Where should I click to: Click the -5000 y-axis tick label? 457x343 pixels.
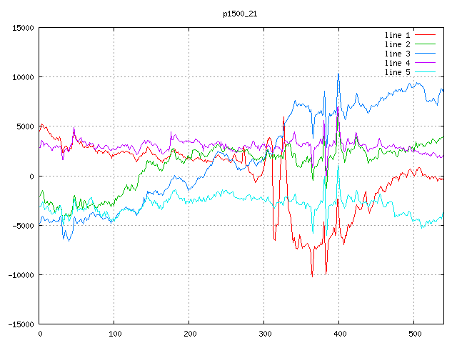[x=23, y=226]
